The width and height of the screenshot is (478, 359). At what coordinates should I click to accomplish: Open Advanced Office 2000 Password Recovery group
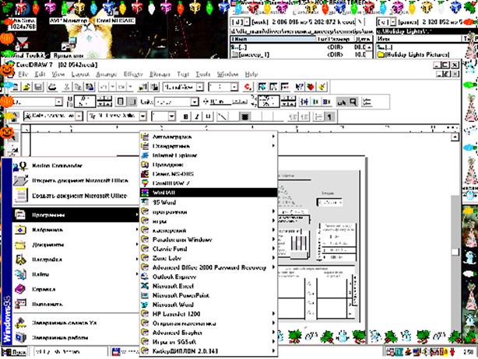coord(209,267)
